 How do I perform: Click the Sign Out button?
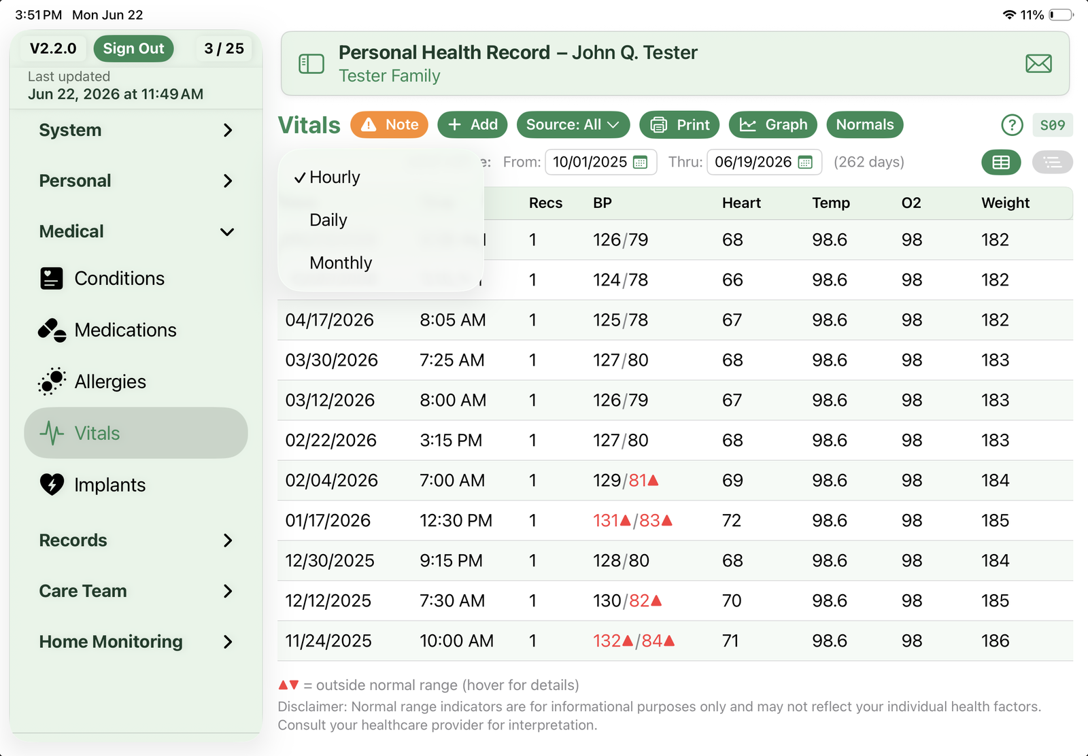click(x=133, y=49)
